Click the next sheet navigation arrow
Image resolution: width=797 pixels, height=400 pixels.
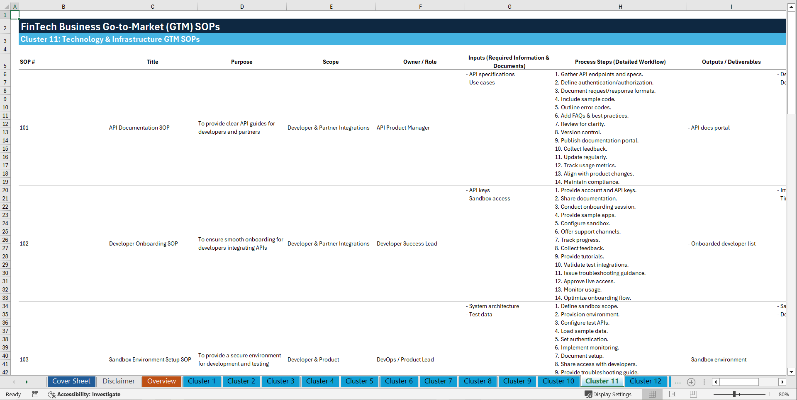27,382
